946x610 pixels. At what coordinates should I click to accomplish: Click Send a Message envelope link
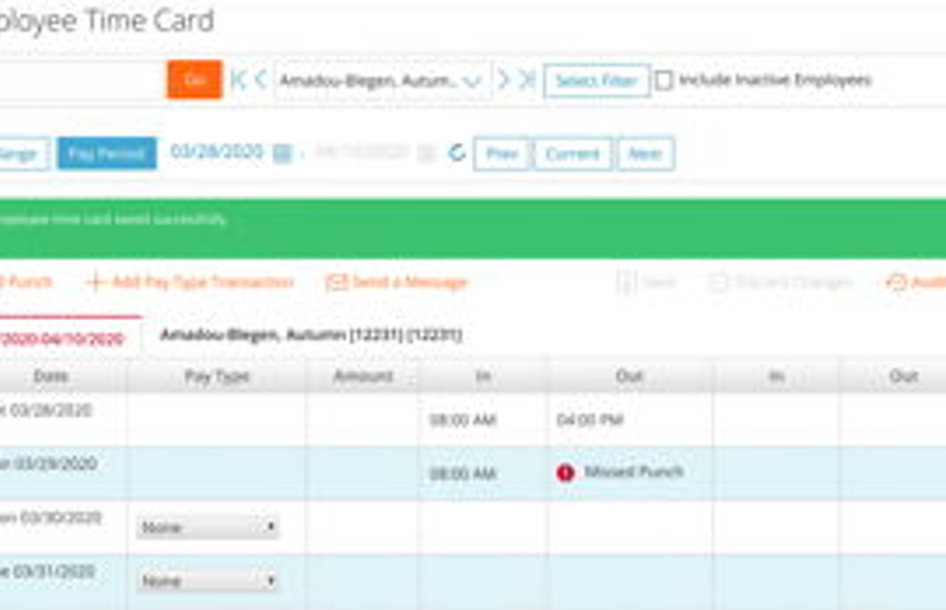click(396, 283)
